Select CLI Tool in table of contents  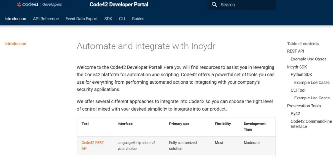click(x=298, y=90)
